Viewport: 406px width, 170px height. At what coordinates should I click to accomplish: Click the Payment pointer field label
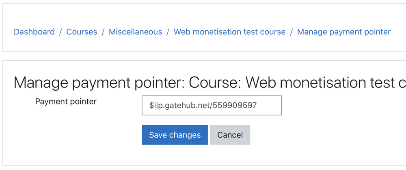(x=66, y=102)
